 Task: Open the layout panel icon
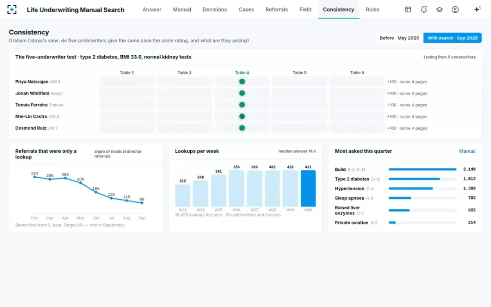(408, 9)
